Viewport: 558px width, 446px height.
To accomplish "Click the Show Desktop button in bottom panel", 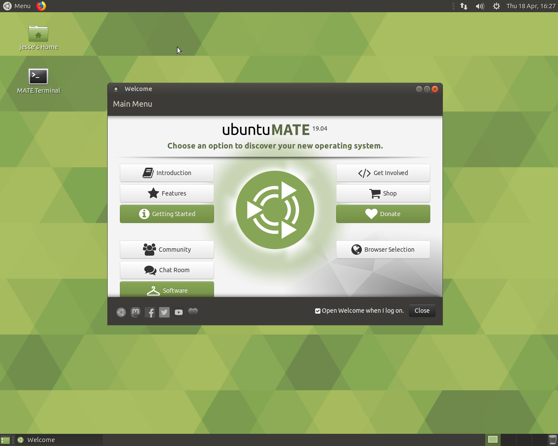I will point(5,440).
